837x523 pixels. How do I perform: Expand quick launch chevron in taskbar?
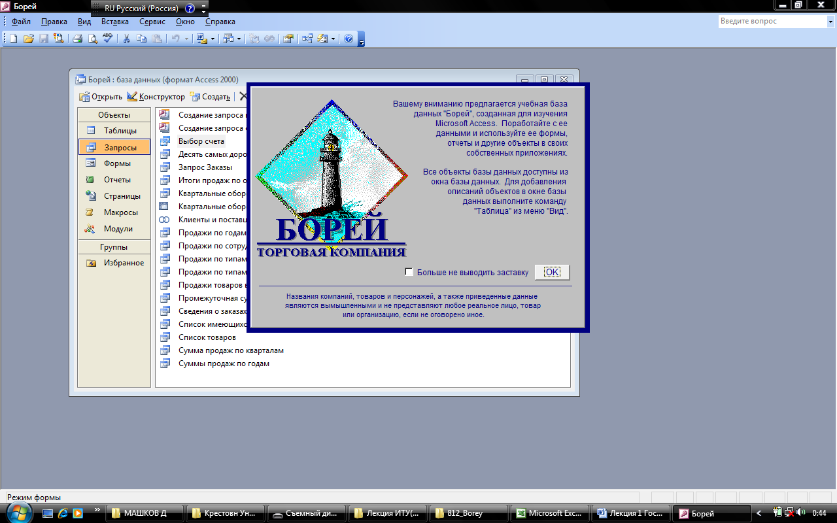click(x=97, y=509)
